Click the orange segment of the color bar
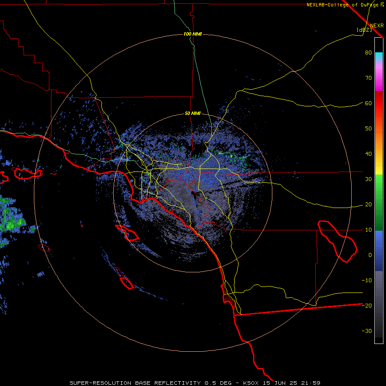This screenshot has width=386, height=386. click(x=379, y=143)
